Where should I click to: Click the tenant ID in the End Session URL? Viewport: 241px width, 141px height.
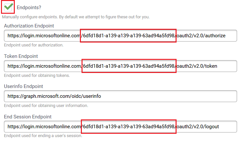pos(129,127)
